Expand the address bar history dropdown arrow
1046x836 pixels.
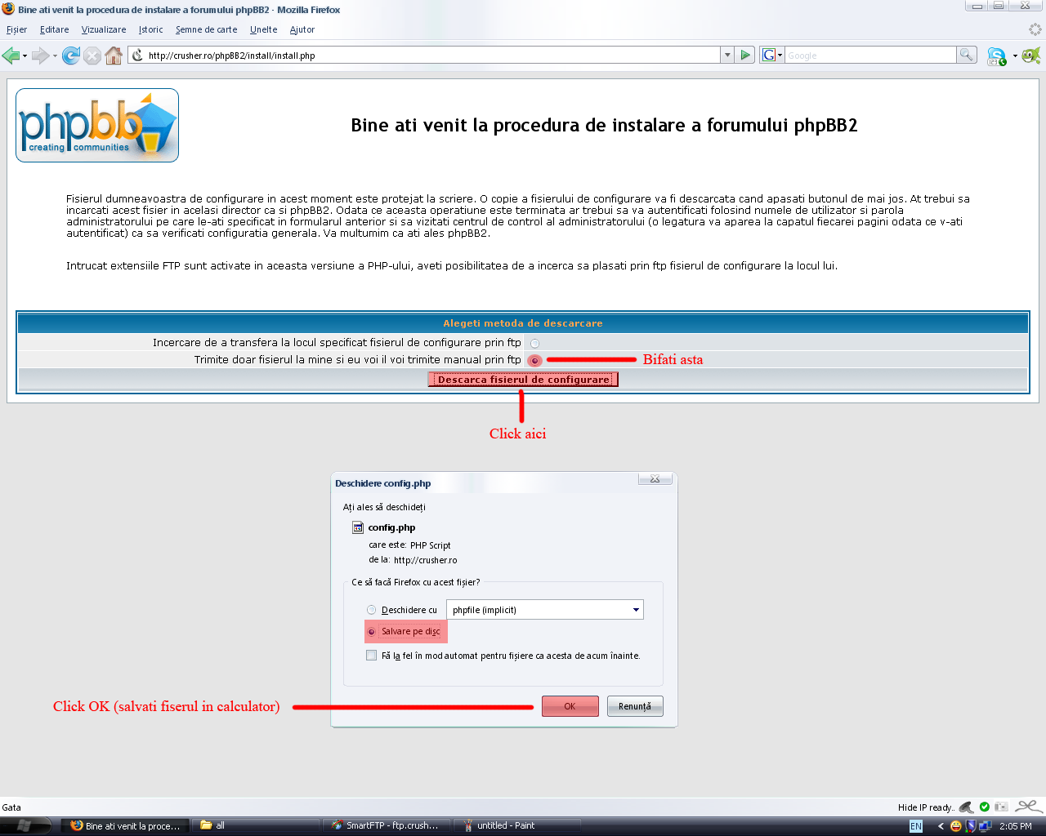point(727,55)
